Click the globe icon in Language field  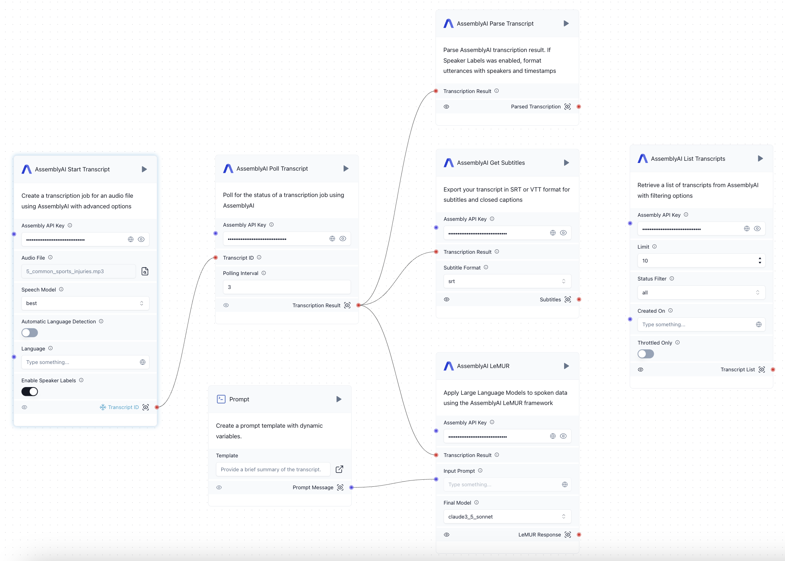[x=142, y=362]
